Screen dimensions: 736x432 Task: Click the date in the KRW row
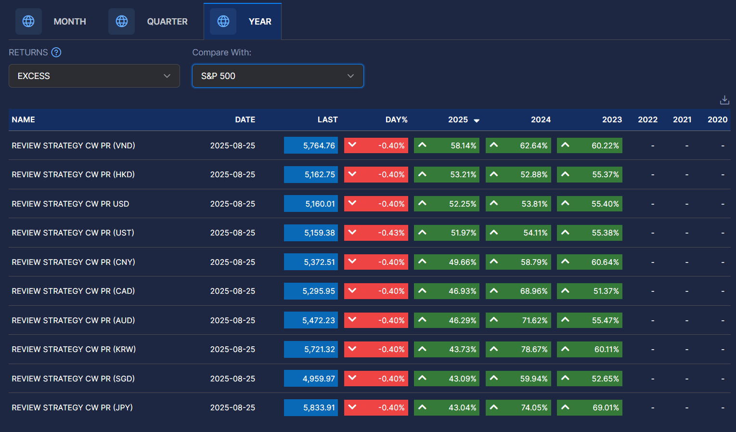click(232, 349)
